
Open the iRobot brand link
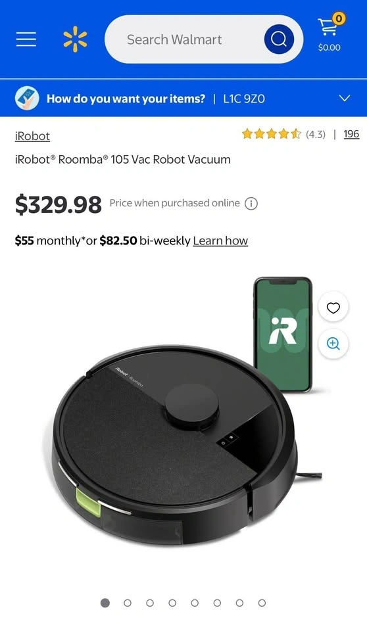point(32,136)
